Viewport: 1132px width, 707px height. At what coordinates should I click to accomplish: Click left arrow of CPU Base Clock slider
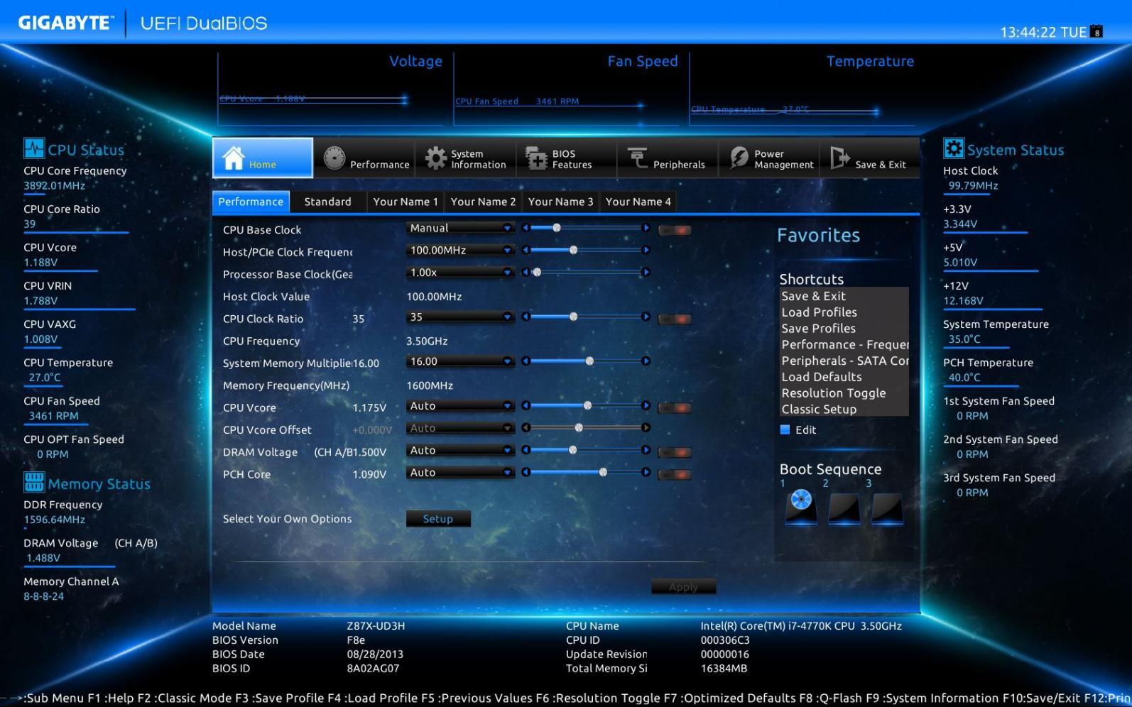(x=526, y=228)
